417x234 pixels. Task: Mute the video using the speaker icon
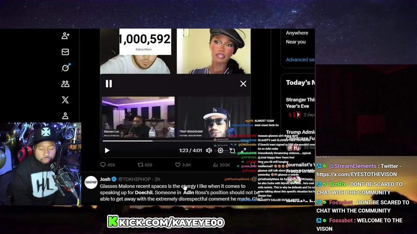209,150
